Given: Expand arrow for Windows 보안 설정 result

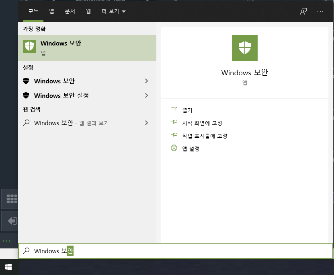Looking at the screenshot, I should point(146,95).
